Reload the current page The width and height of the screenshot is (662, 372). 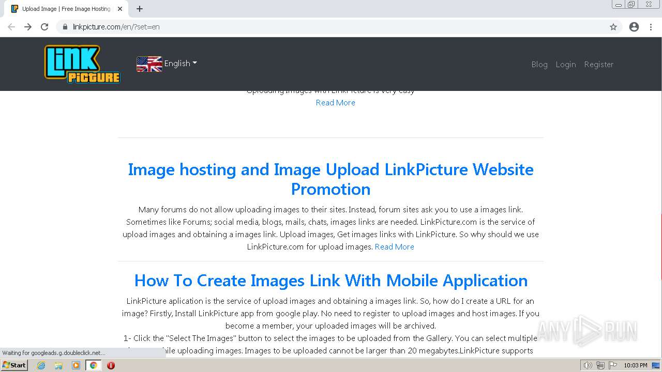tap(44, 27)
